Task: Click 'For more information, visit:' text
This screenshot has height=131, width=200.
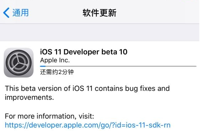Action: click(50, 116)
